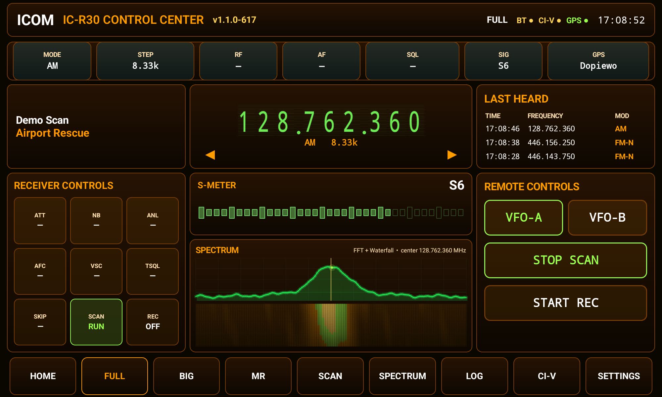This screenshot has width=662, height=397.
Task: Open the SQL squelch tile
Action: (x=412, y=61)
